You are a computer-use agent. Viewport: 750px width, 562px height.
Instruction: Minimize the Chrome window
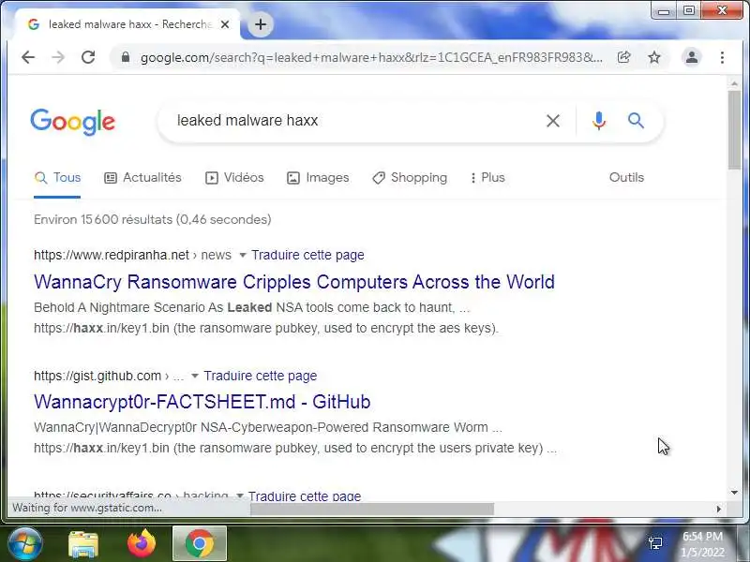coord(664,11)
